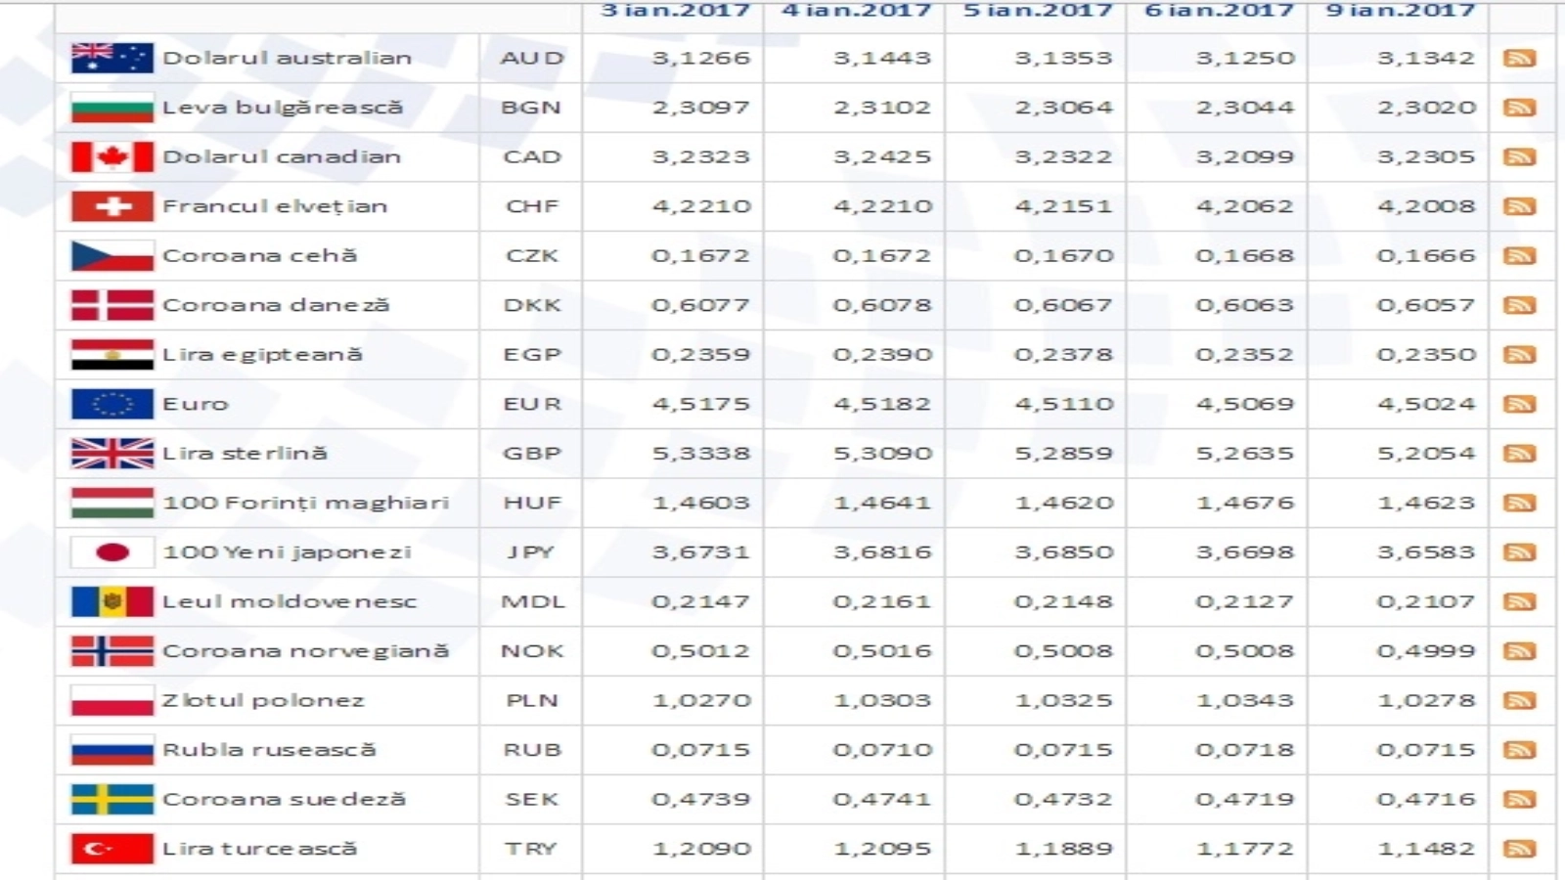Click RSS icon in Lira sterlină row
The width and height of the screenshot is (1565, 880).
click(x=1519, y=454)
